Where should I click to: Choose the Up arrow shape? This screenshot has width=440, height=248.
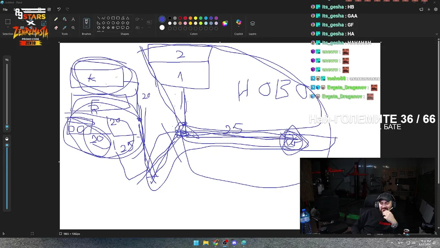point(128,23)
